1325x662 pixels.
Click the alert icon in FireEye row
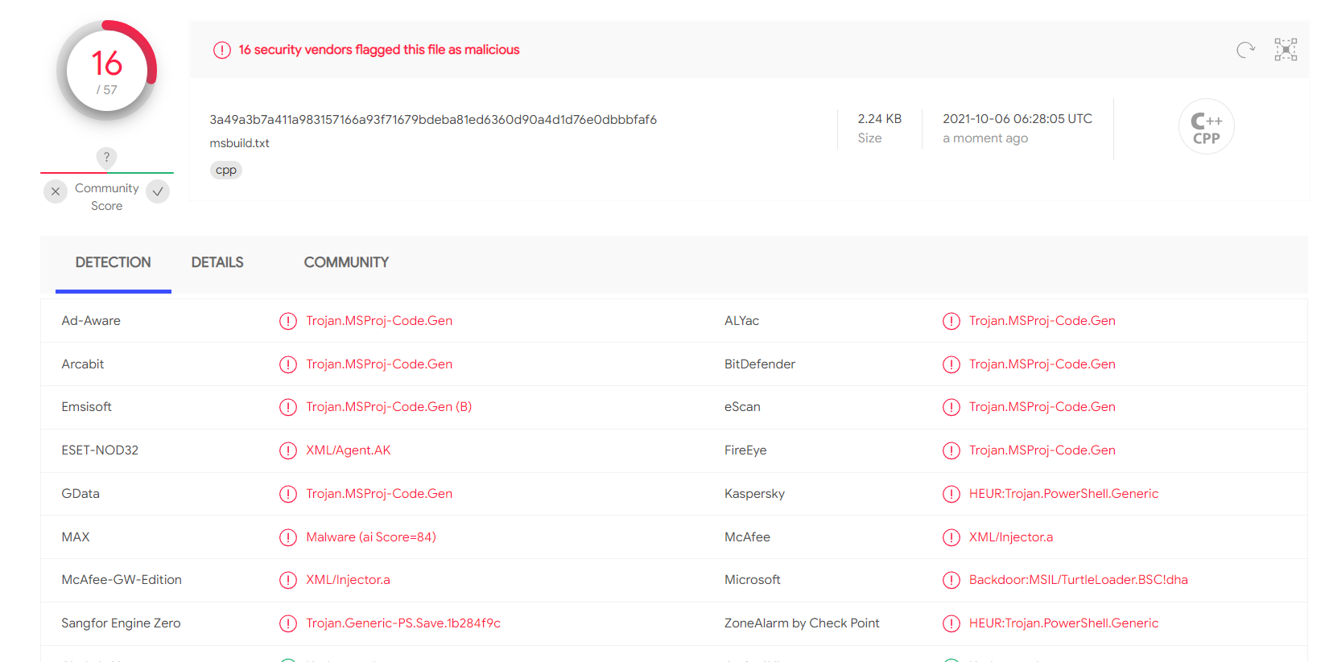[x=951, y=450]
